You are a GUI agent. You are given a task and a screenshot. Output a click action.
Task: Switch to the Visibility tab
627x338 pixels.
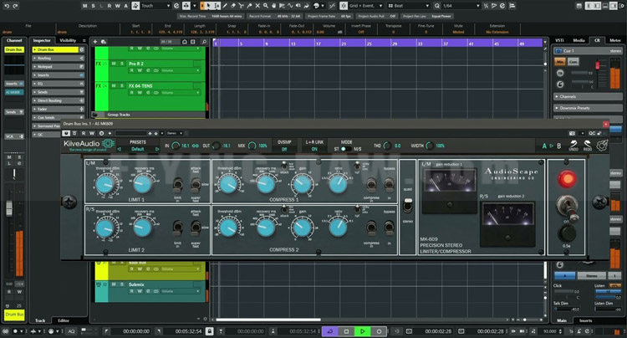[69, 40]
